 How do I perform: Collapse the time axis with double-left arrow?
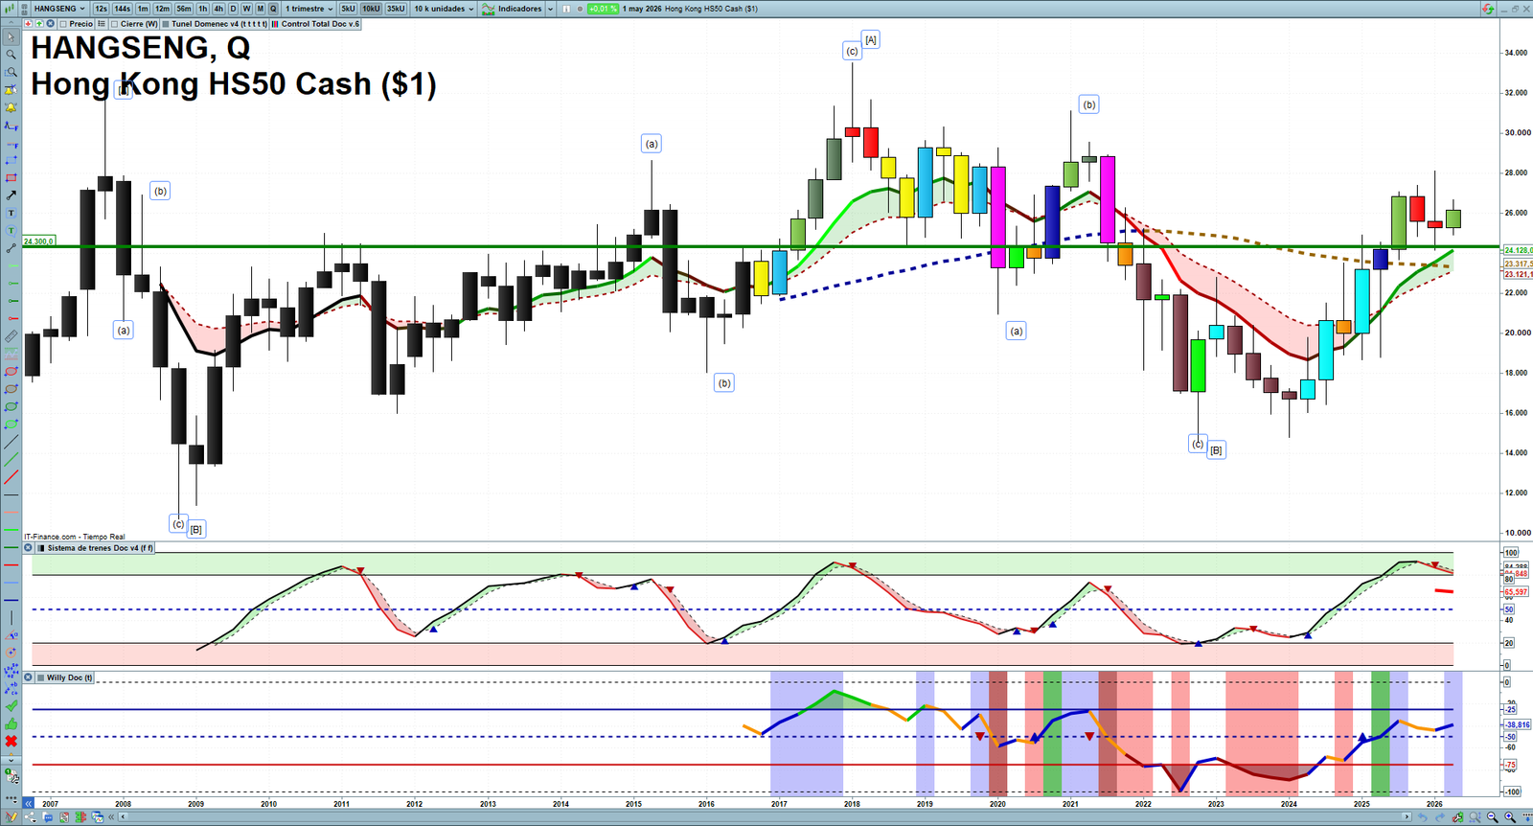click(x=29, y=803)
